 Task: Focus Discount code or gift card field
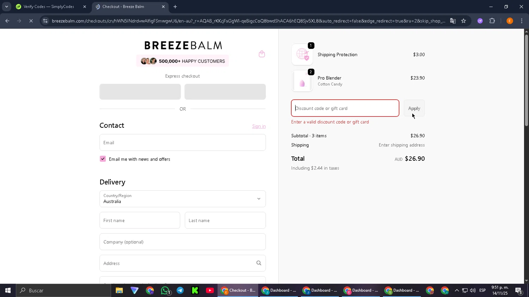(345, 108)
